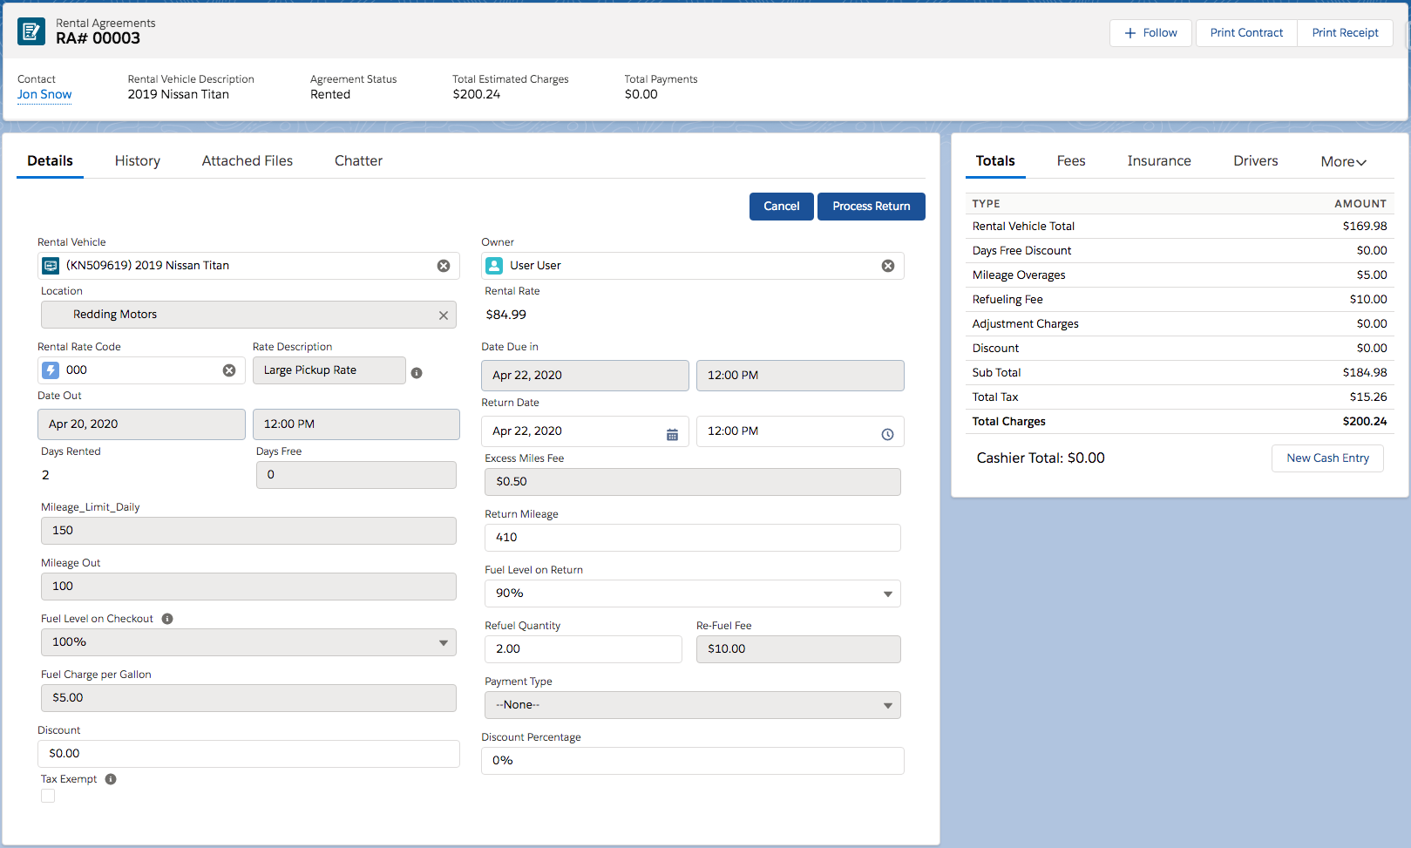
Task: Open contact Jon Snow
Action: coord(44,94)
